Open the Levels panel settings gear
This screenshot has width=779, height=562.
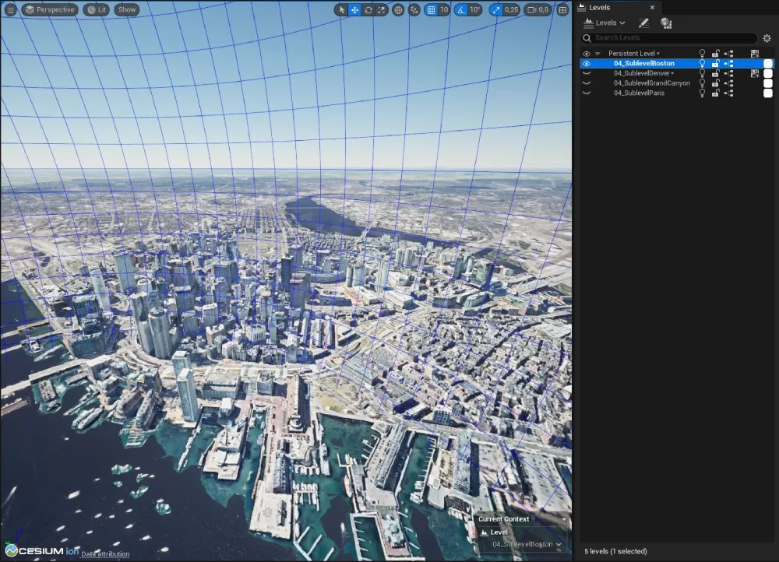[767, 38]
